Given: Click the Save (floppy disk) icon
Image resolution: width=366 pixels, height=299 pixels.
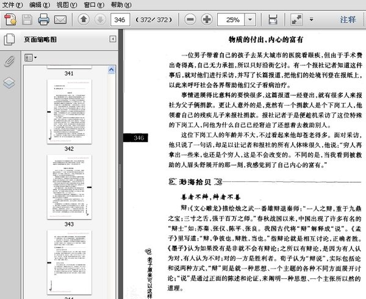Looking at the screenshot, I should [27, 20].
